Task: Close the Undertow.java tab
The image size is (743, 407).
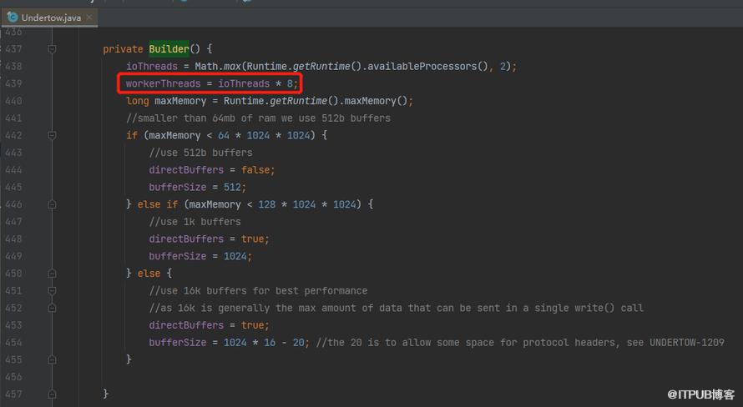Action: click(89, 18)
